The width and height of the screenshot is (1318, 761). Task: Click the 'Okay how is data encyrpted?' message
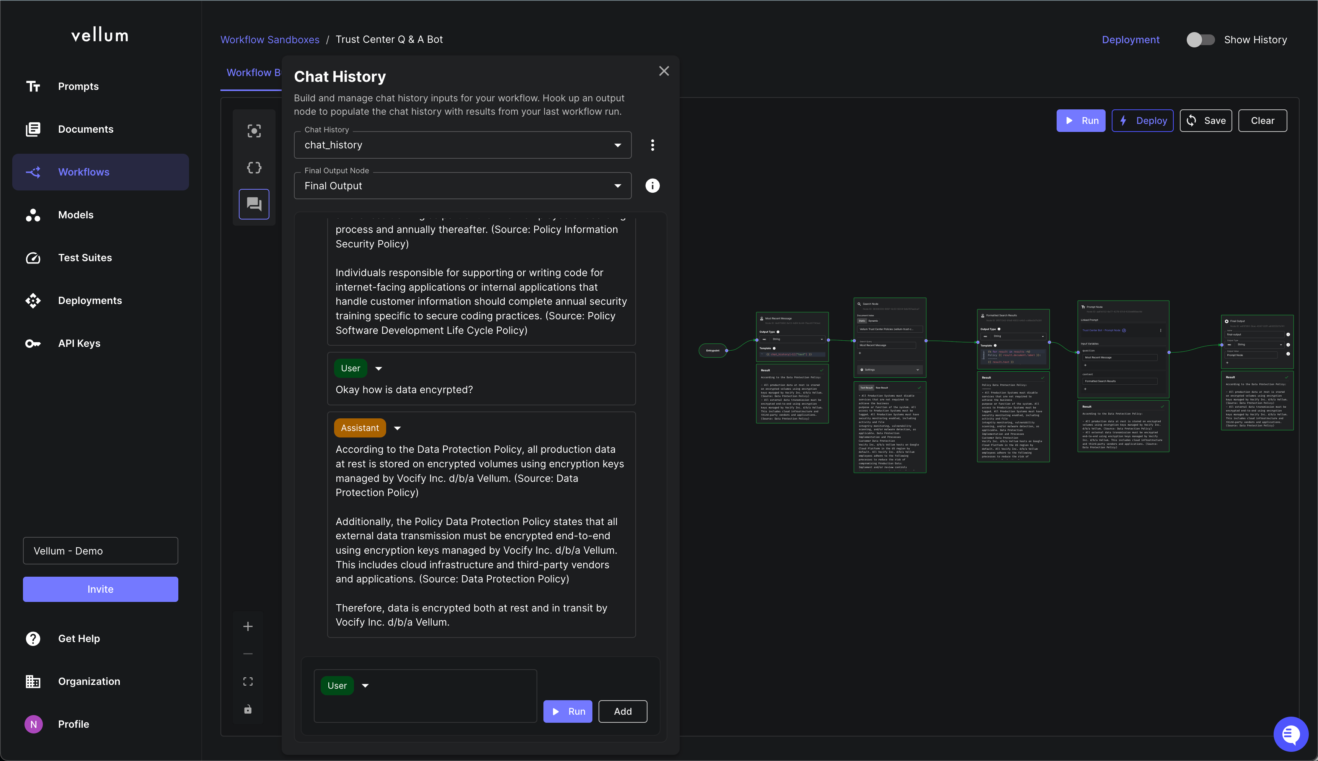point(404,390)
